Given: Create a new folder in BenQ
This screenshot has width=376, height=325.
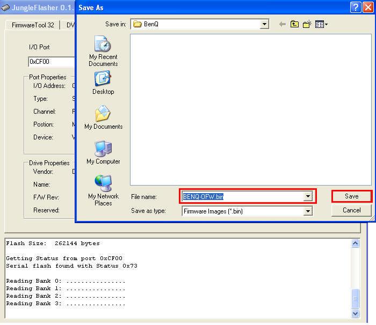Looking at the screenshot, I should (307, 24).
